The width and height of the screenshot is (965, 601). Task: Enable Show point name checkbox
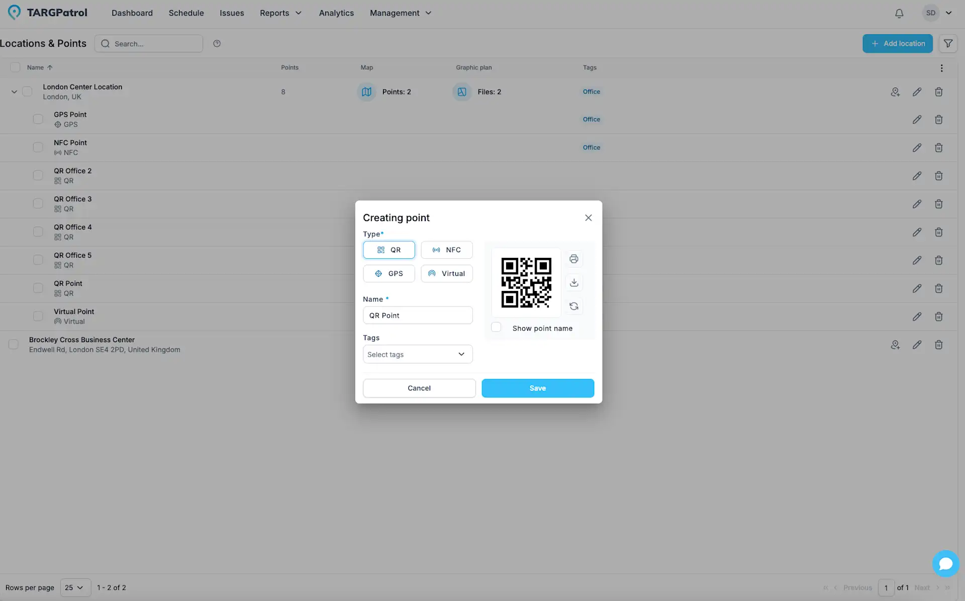[496, 327]
